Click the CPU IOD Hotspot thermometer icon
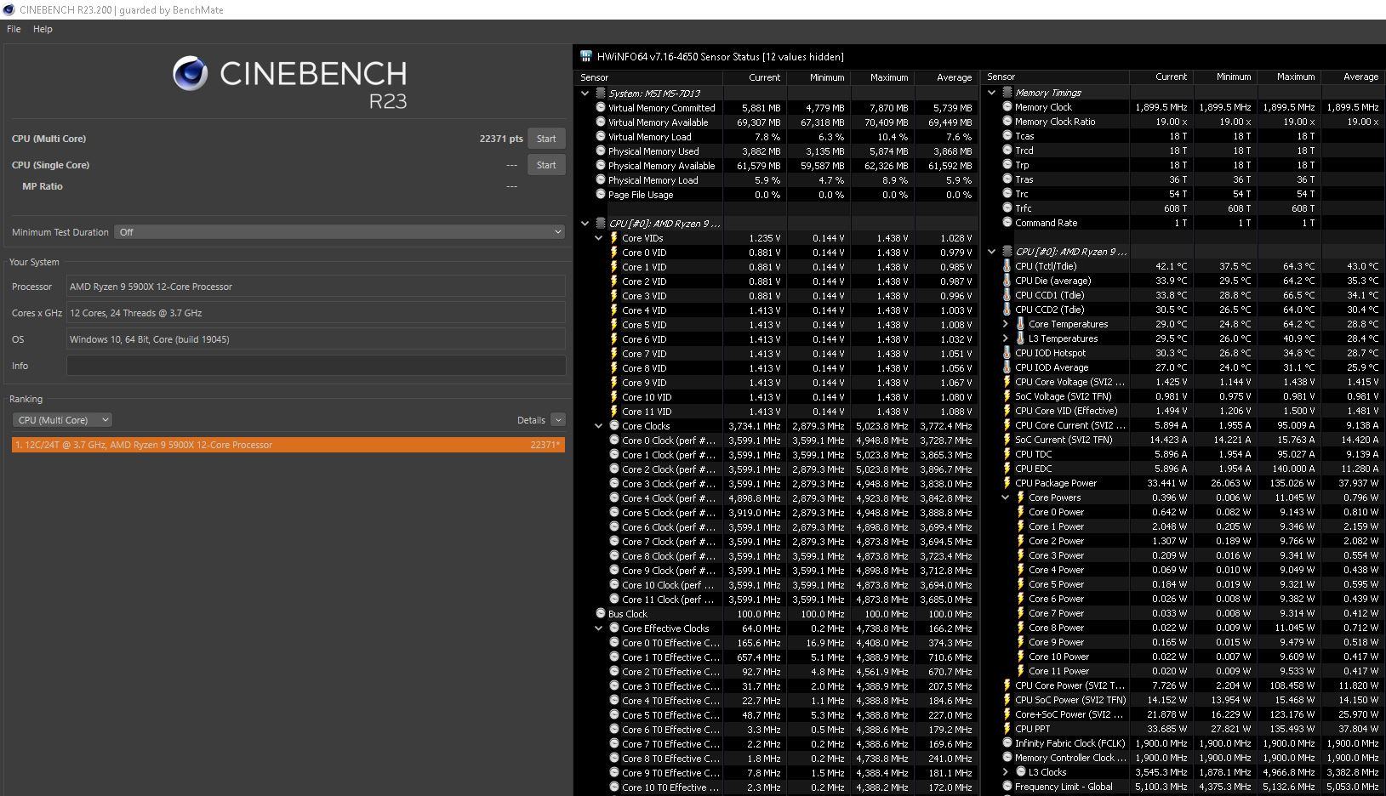This screenshot has width=1386, height=796. click(1007, 353)
